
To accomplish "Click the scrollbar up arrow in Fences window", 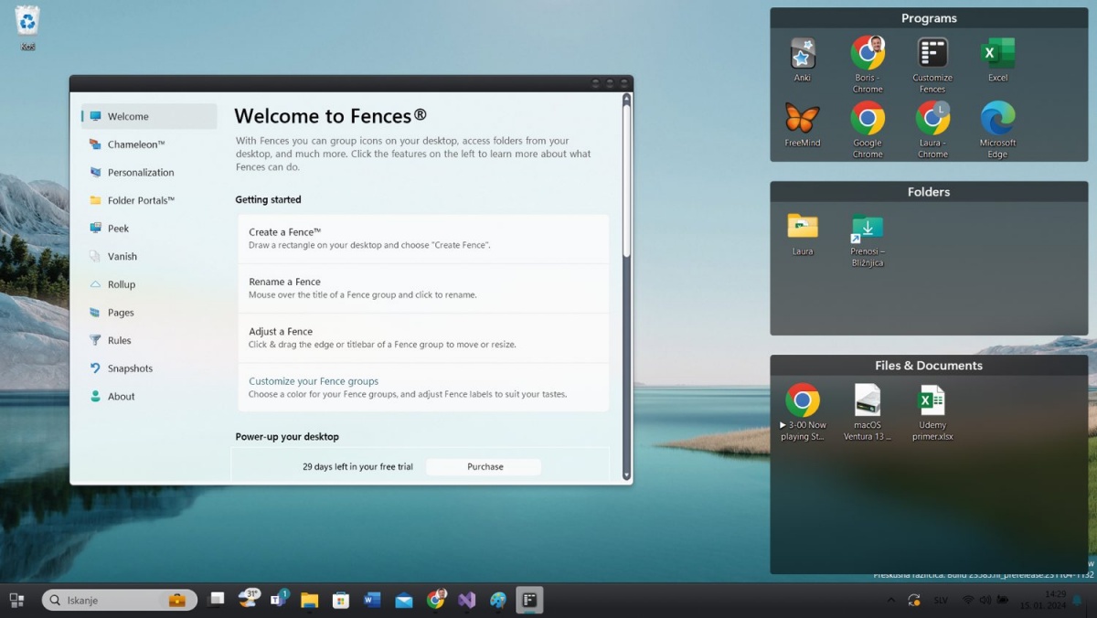I will [626, 98].
